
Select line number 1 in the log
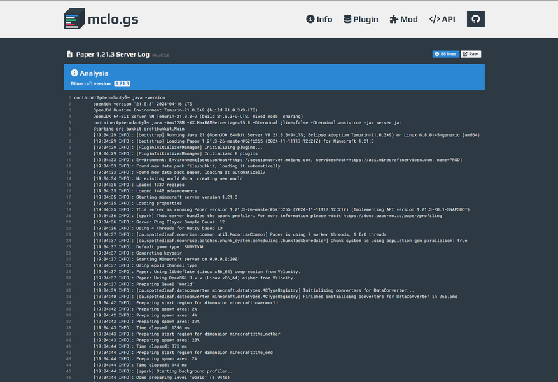(x=69, y=97)
